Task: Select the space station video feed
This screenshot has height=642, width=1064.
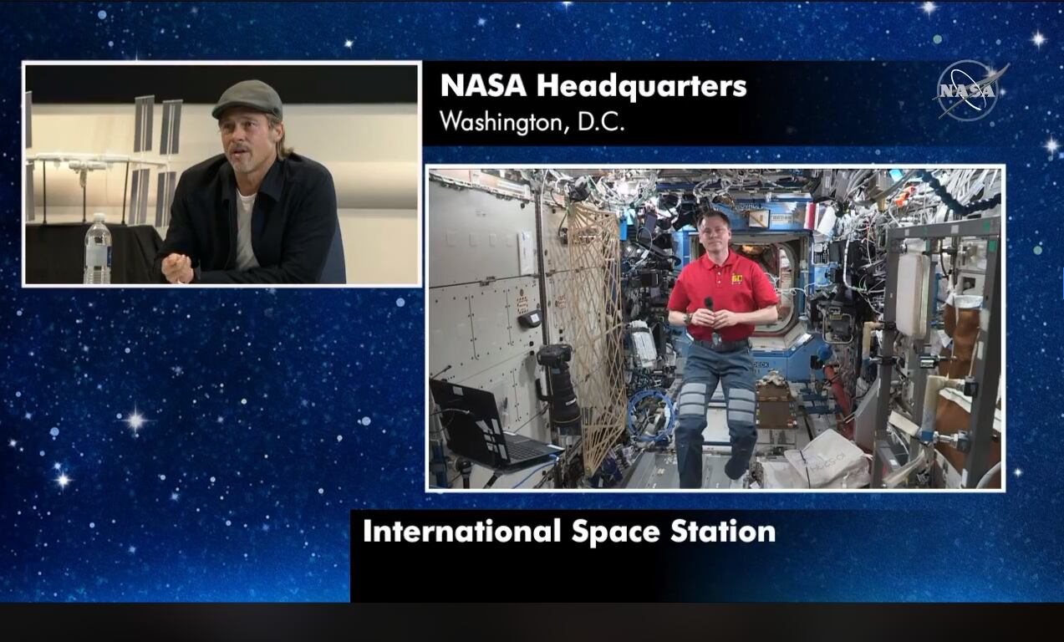Action: click(x=715, y=328)
